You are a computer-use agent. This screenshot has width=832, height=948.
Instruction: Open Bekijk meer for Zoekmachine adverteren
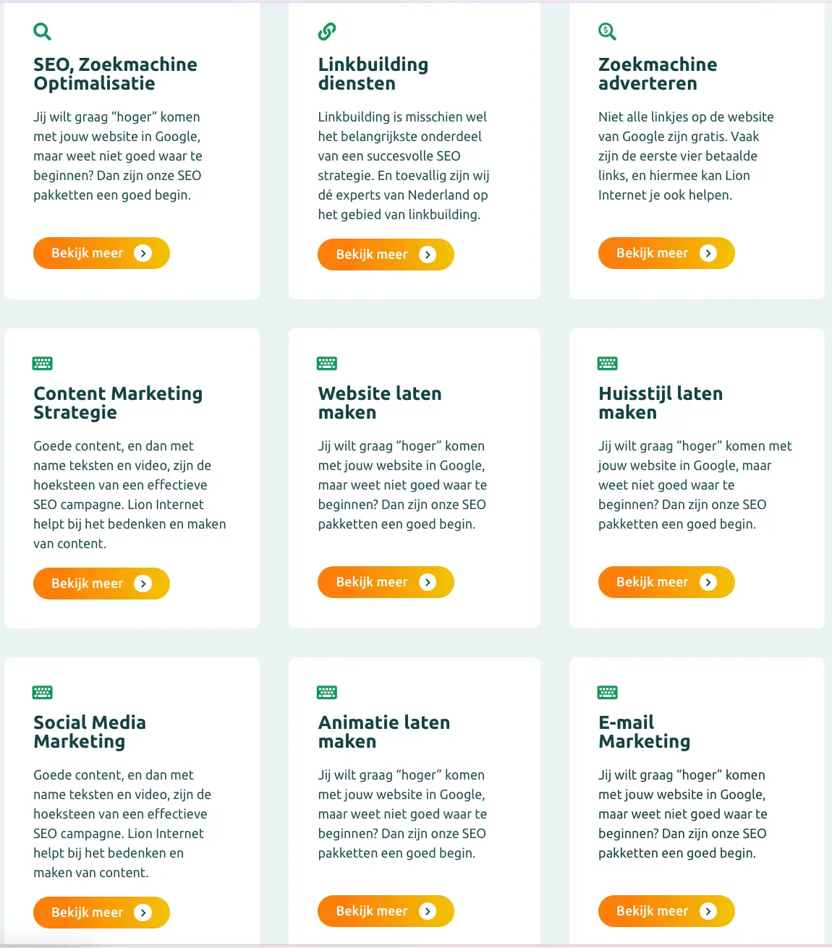666,253
